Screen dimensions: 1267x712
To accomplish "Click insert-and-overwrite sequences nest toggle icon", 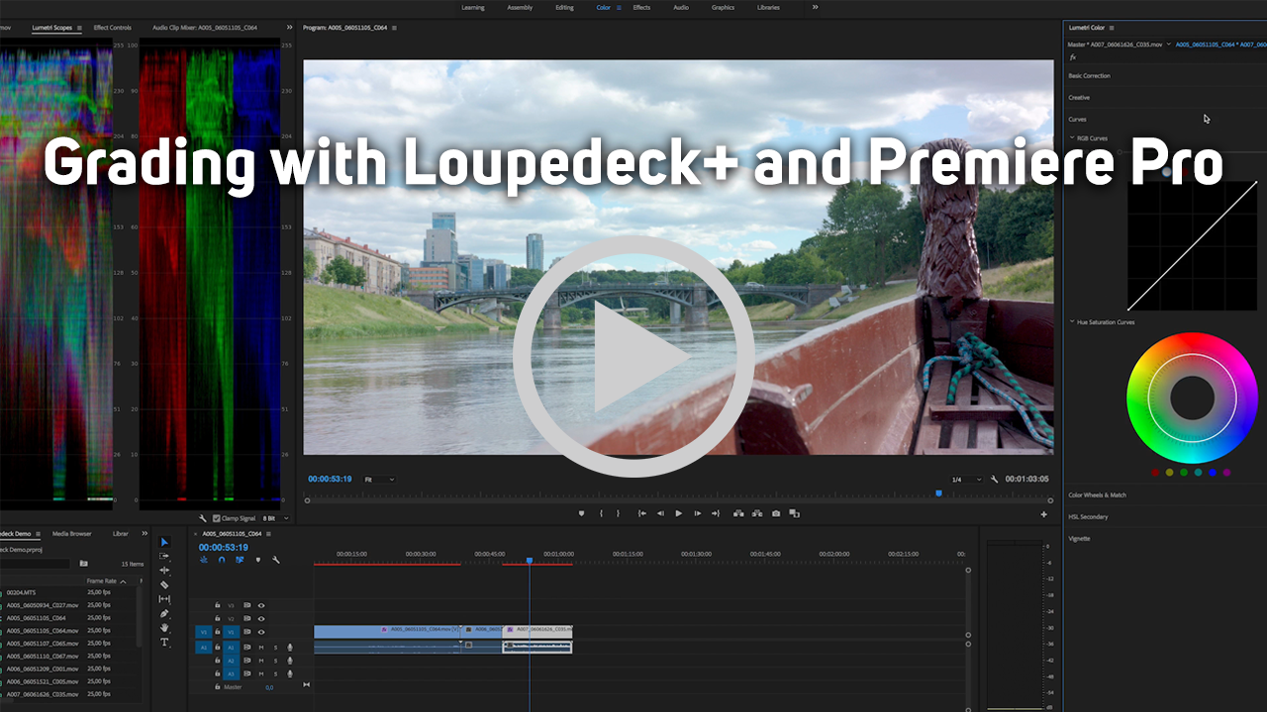I will pyautogui.click(x=204, y=560).
